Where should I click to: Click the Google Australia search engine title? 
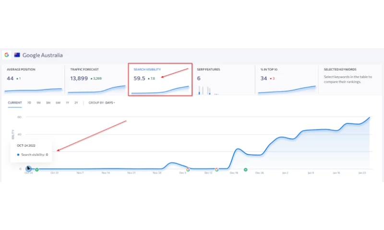43,55
